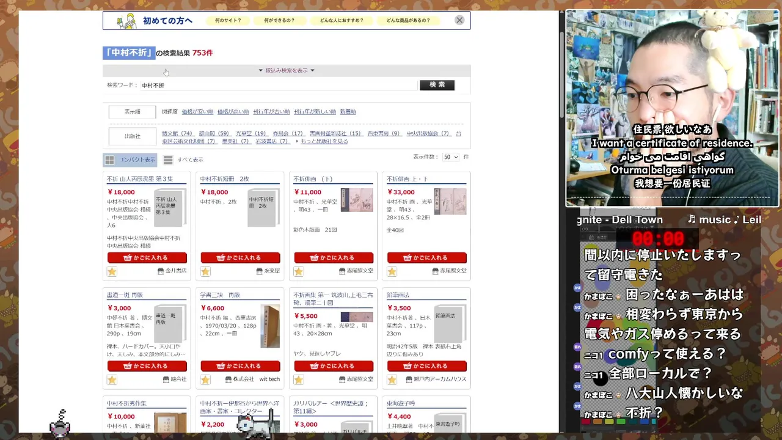Toggle favorite star on ¥6,600 学書三訣 card
The width and height of the screenshot is (782, 440).
pyautogui.click(x=205, y=380)
